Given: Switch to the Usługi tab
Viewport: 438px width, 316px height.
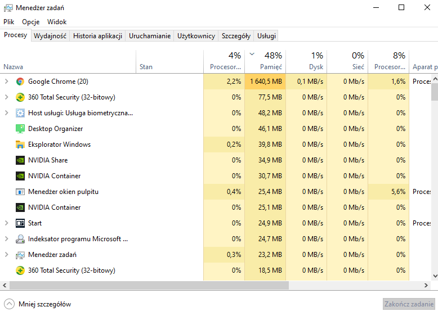Looking at the screenshot, I should pos(266,36).
